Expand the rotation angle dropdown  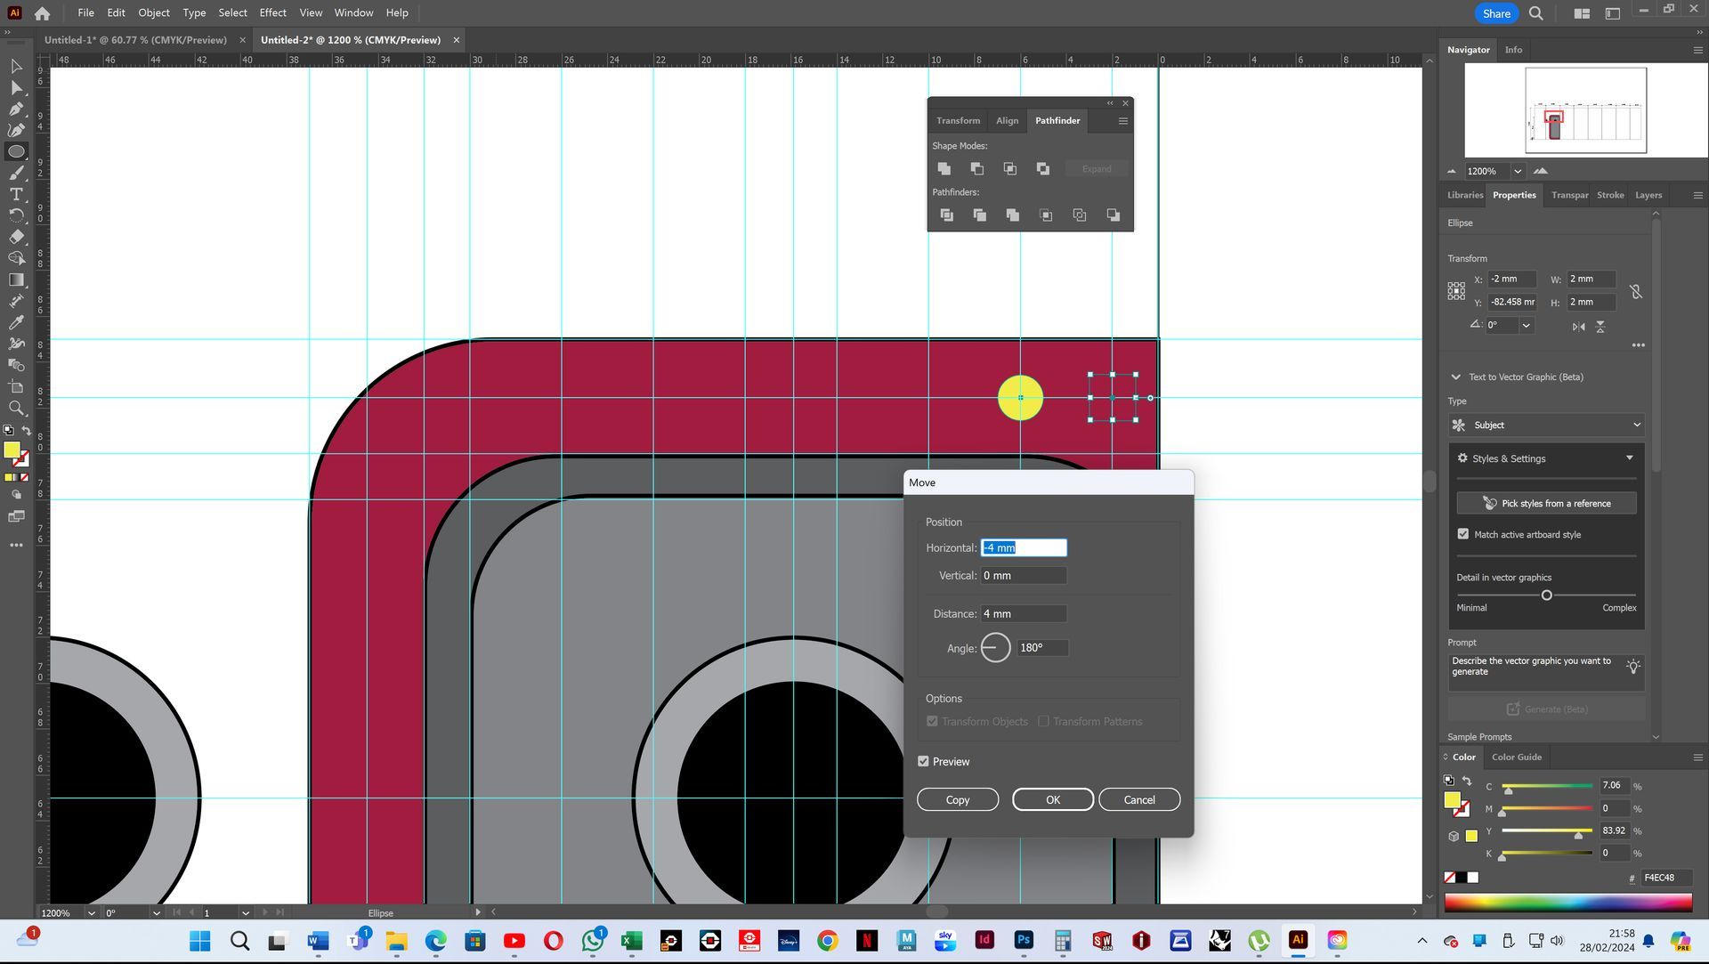pyautogui.click(x=1526, y=325)
